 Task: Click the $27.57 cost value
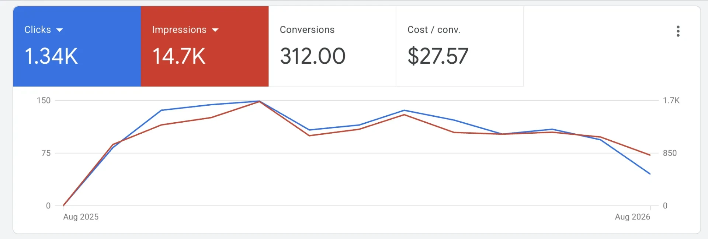[x=438, y=56]
